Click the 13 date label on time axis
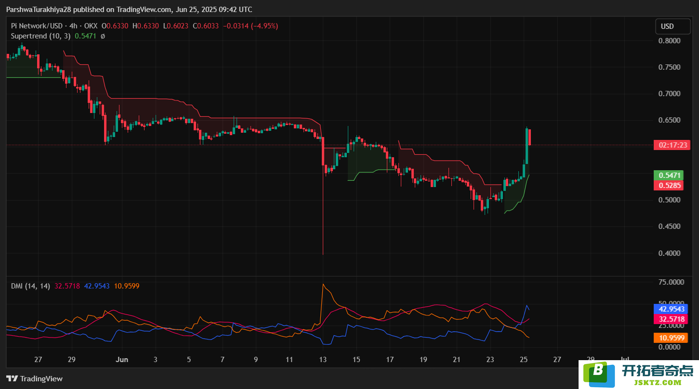 pos(323,360)
